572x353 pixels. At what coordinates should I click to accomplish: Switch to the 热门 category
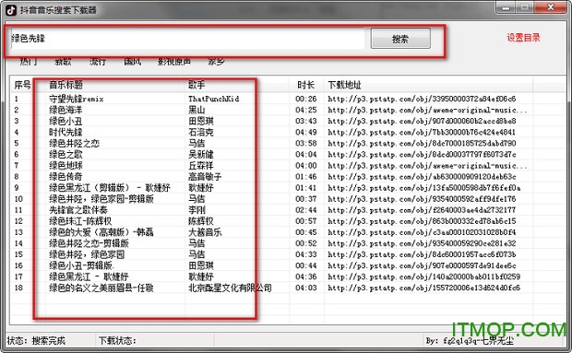pos(29,62)
